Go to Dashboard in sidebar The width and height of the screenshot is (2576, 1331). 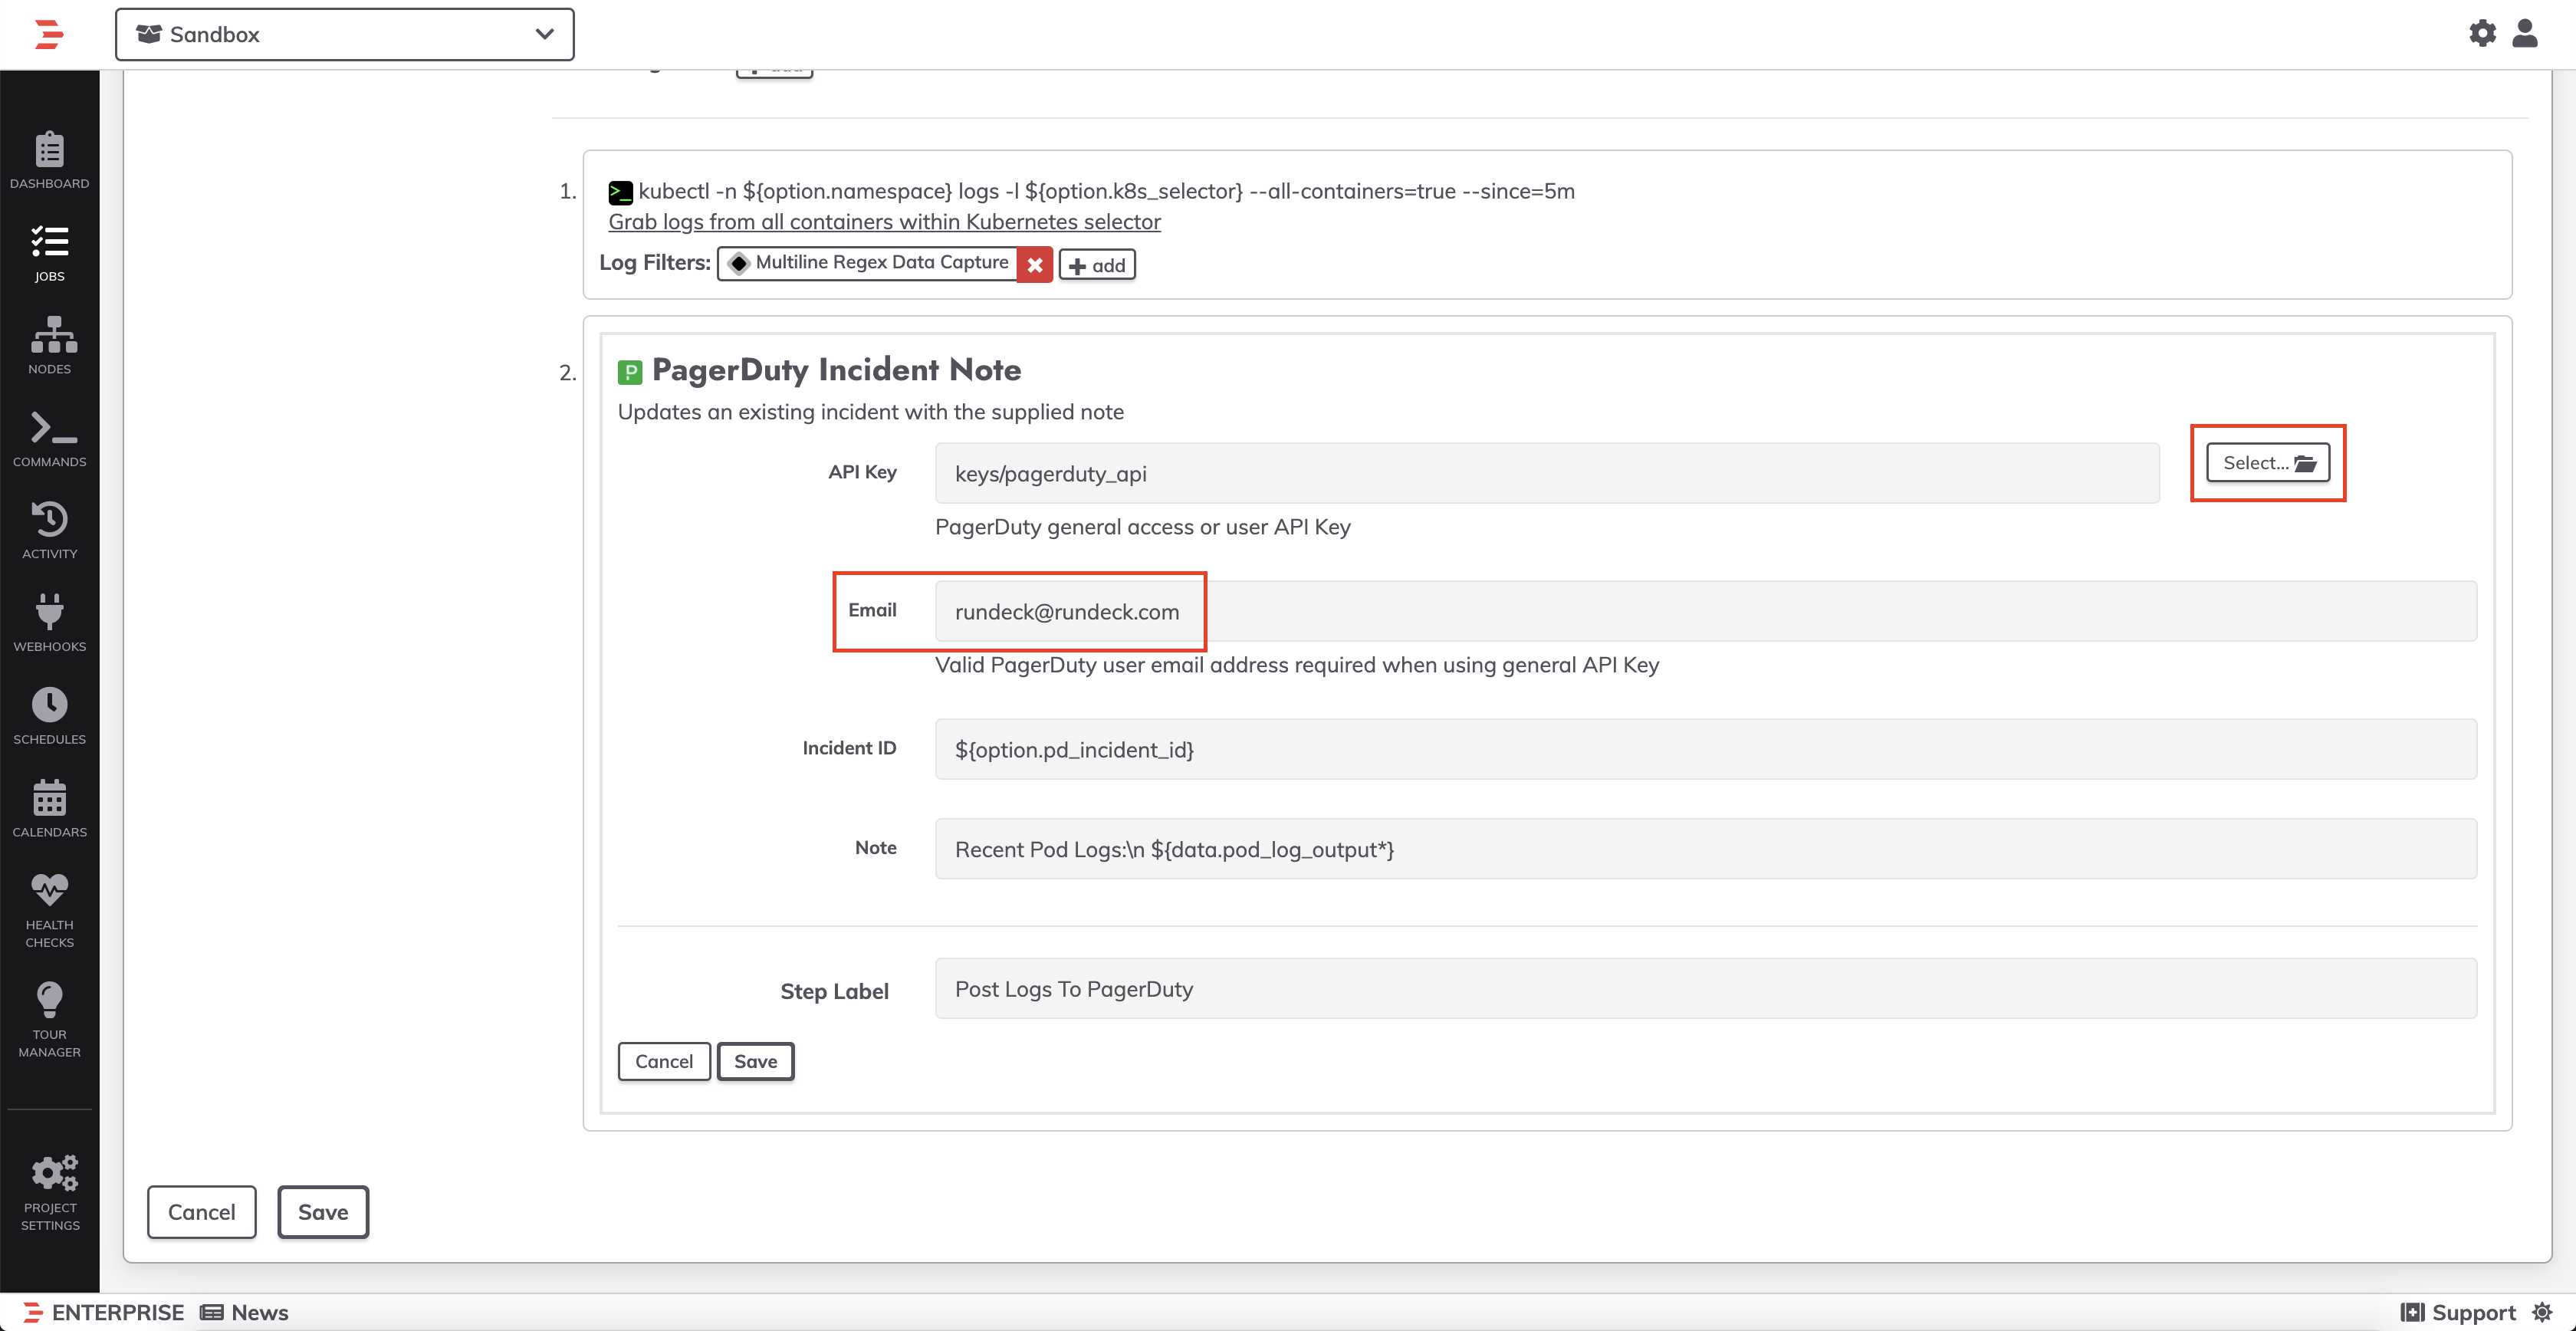click(49, 160)
